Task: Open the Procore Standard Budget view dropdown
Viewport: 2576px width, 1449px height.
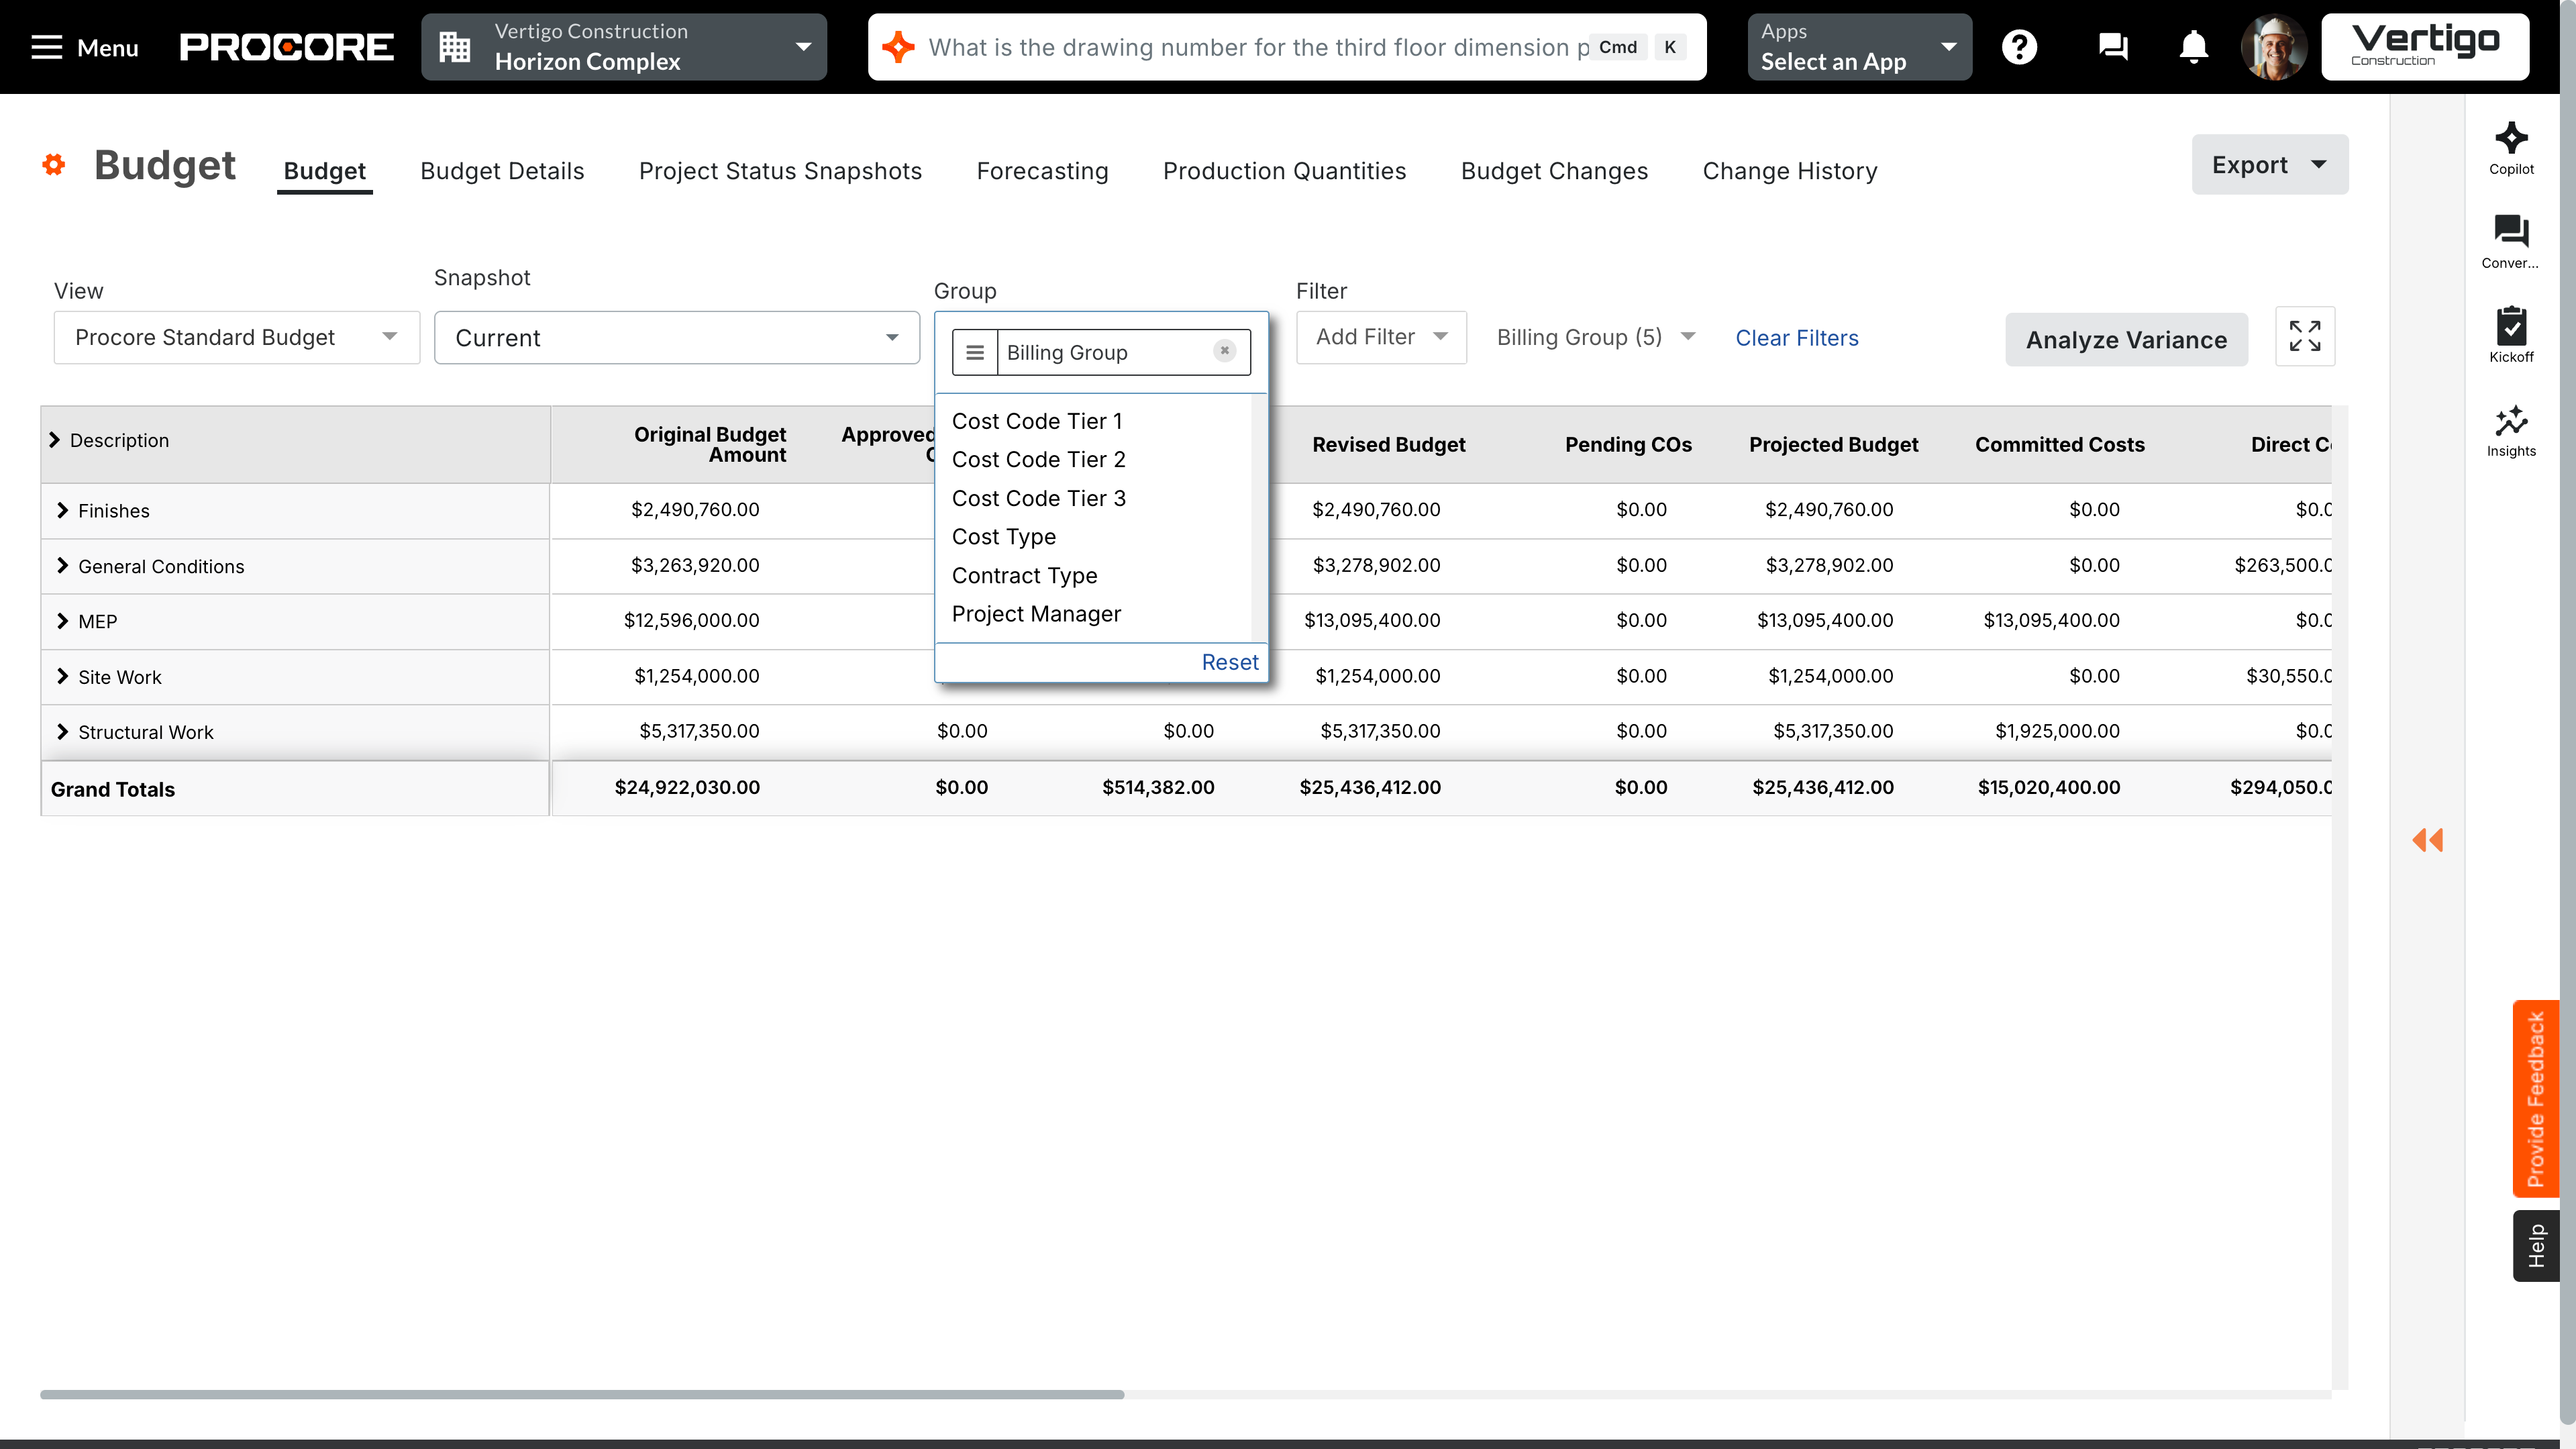Action: (236, 338)
